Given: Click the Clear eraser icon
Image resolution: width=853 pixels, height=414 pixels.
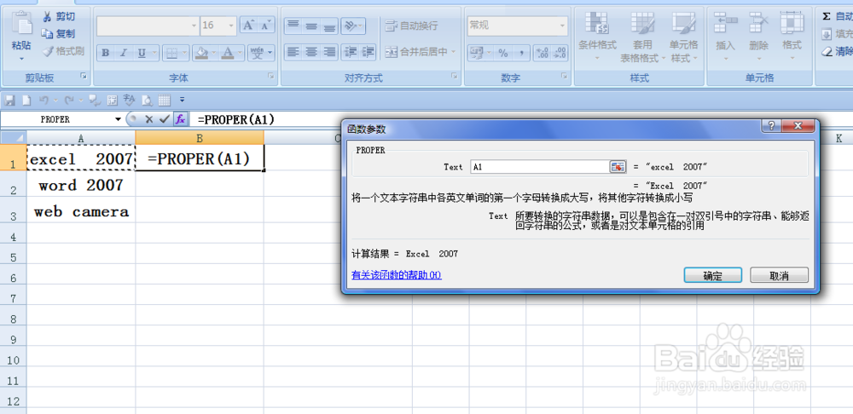Looking at the screenshot, I should [827, 52].
